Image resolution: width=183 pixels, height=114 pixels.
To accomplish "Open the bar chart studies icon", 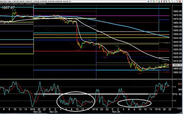I will (x=159, y=1).
